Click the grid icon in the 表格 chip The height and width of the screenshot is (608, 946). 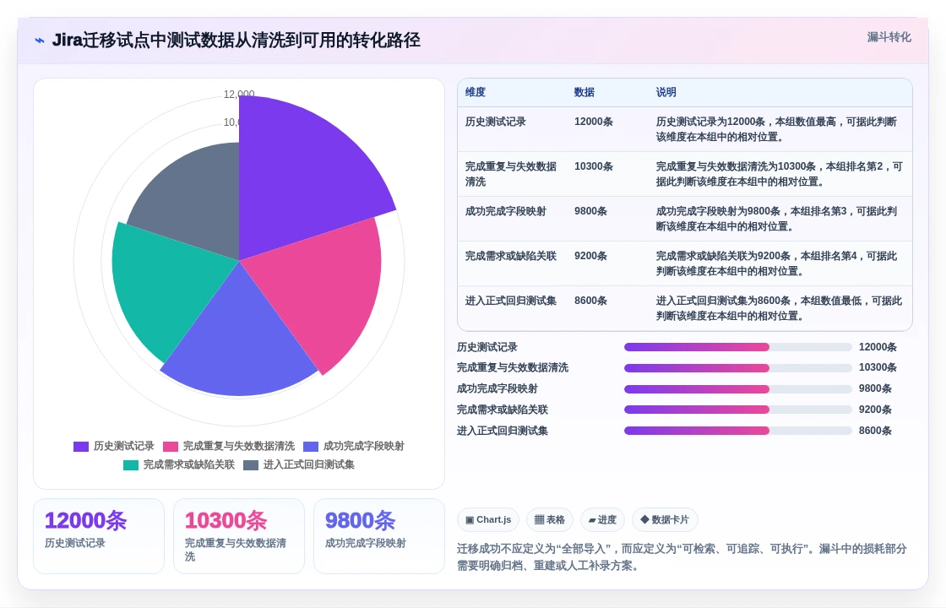pyautogui.click(x=540, y=520)
